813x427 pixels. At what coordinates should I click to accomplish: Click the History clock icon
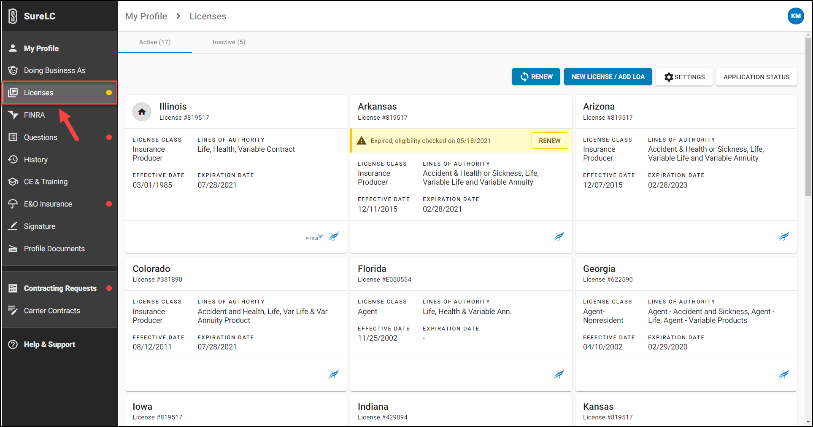[x=13, y=159]
